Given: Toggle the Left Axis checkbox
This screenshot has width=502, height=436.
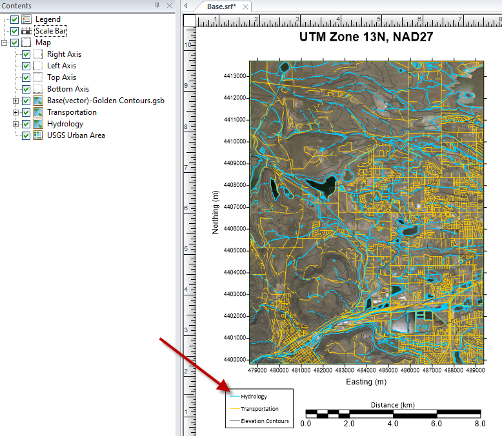Looking at the screenshot, I should tap(26, 66).
